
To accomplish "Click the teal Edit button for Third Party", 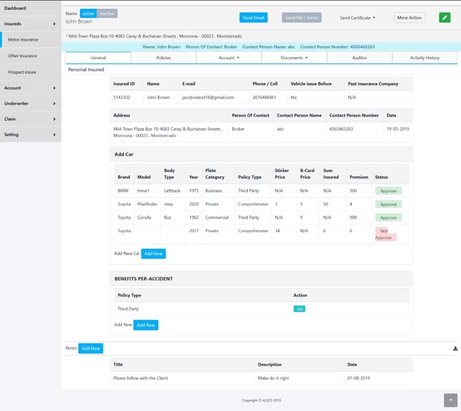I will pos(299,309).
